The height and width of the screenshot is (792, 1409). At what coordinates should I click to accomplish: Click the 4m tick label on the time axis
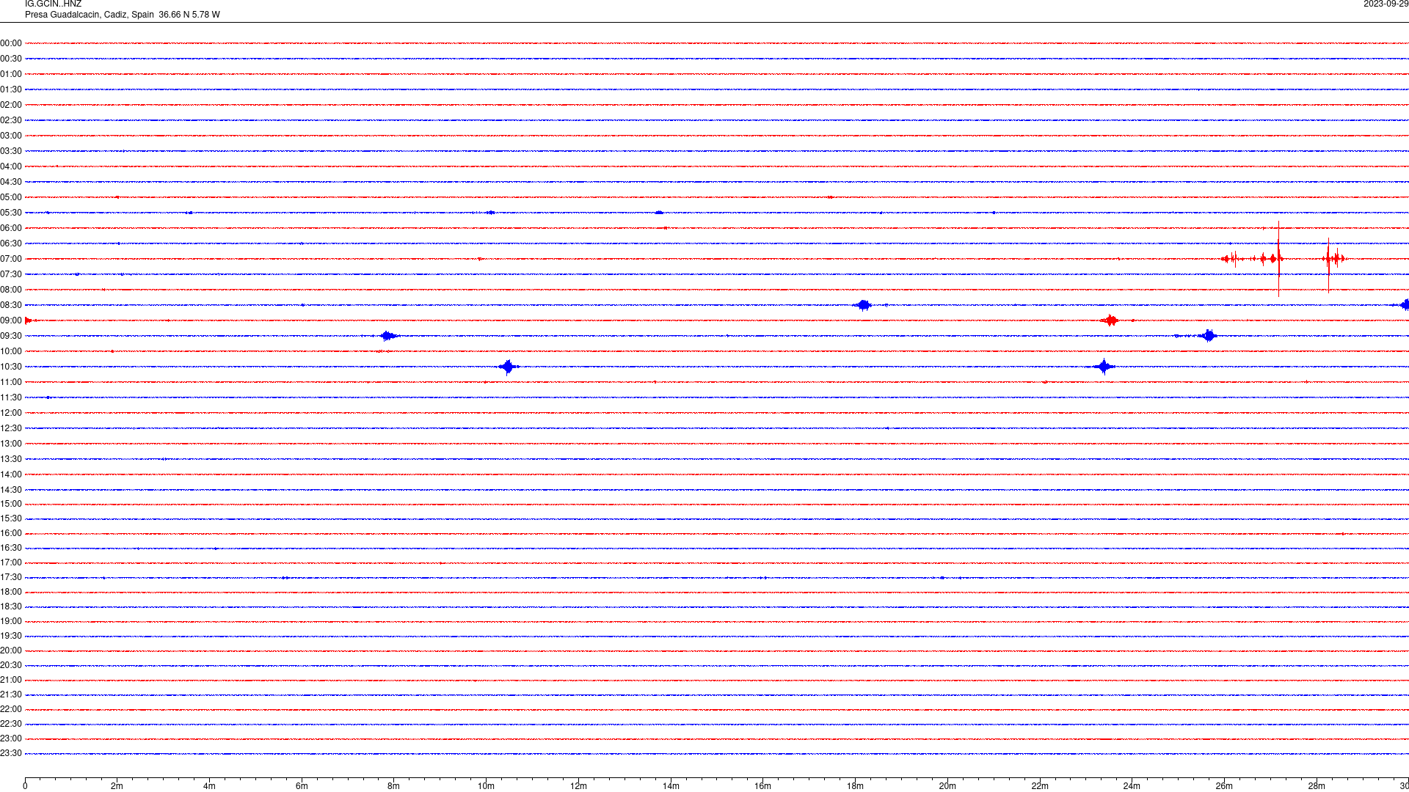coord(210,786)
